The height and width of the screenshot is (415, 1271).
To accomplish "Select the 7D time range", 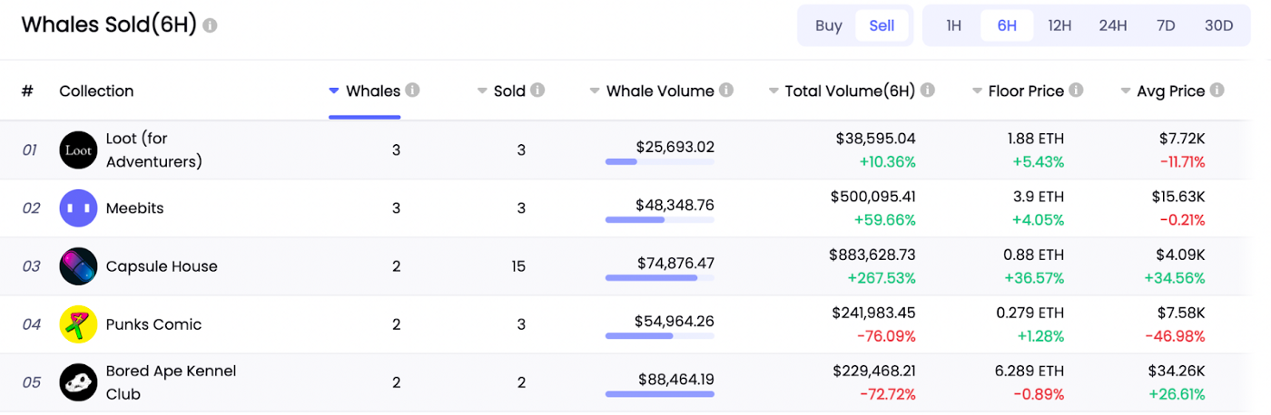I will [x=1166, y=25].
